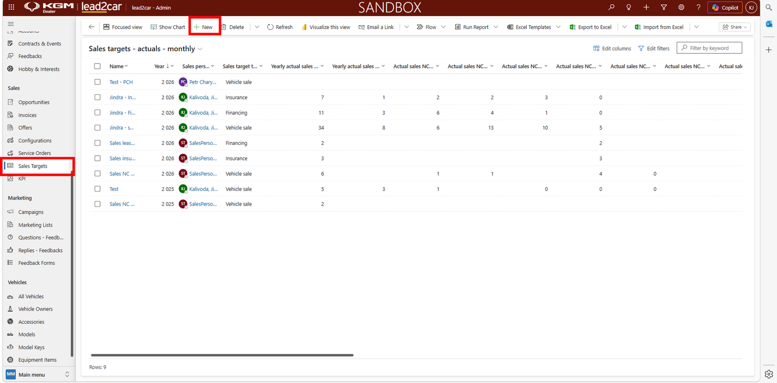The image size is (777, 383).
Task: Open the lightbulb assistant icon
Action: coord(629,7)
